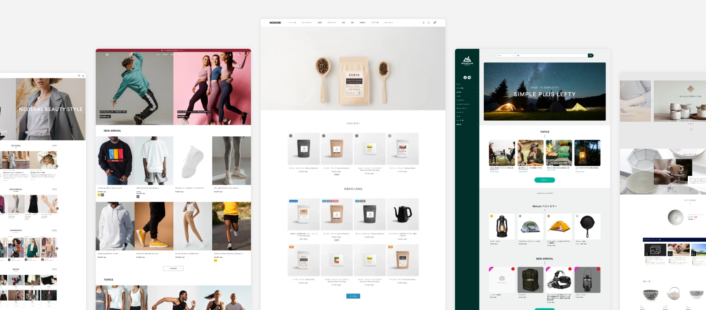Click the view more button below sportswear products
This screenshot has height=310, width=706.
pos(173,268)
